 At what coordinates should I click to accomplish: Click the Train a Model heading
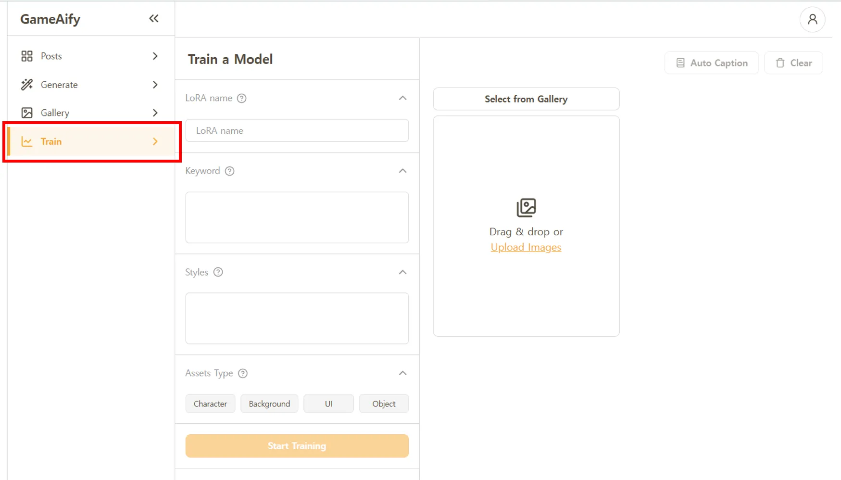(230, 59)
